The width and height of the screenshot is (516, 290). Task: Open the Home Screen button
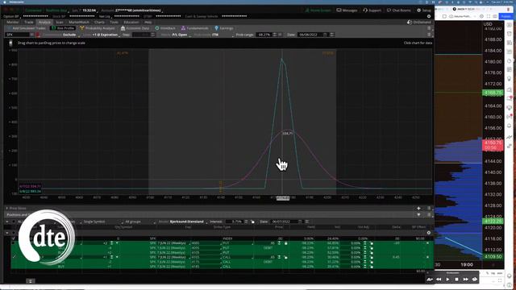click(x=318, y=10)
